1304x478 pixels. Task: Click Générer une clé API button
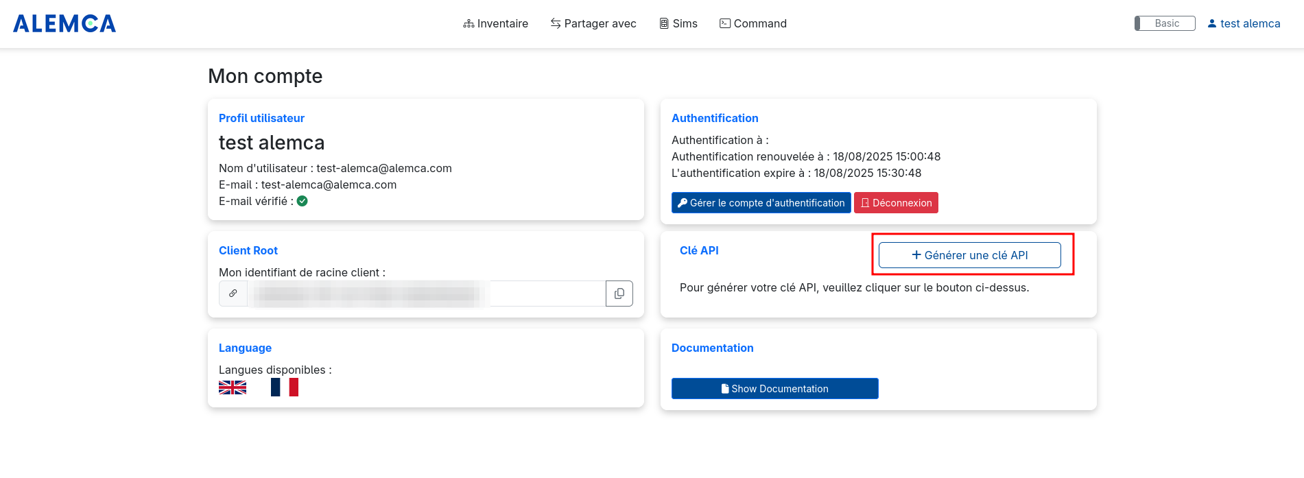(970, 255)
